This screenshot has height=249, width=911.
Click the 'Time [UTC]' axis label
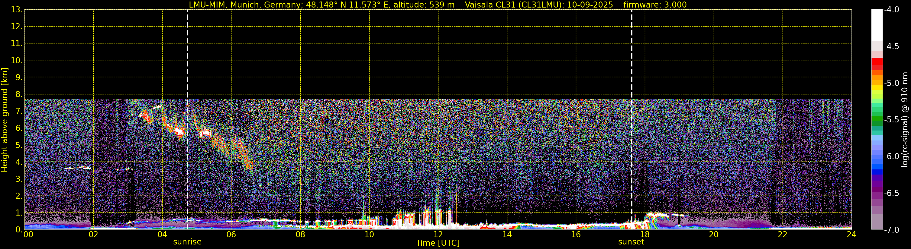pos(438,243)
